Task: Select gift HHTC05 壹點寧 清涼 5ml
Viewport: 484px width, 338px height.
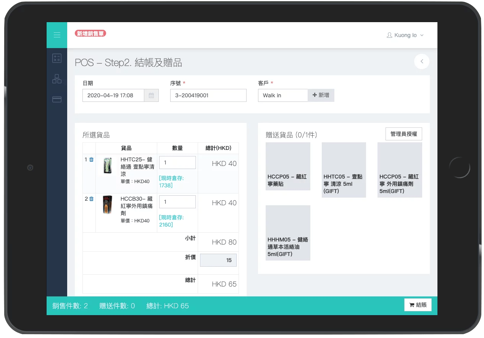Action: coord(344,170)
